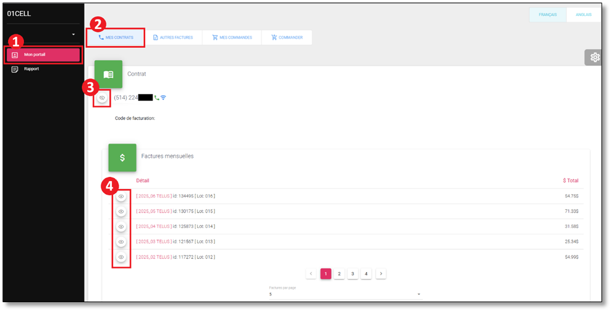This screenshot has width=612, height=312.
Task: Click the phone icon in Mes contrats tab
Action: tap(101, 38)
